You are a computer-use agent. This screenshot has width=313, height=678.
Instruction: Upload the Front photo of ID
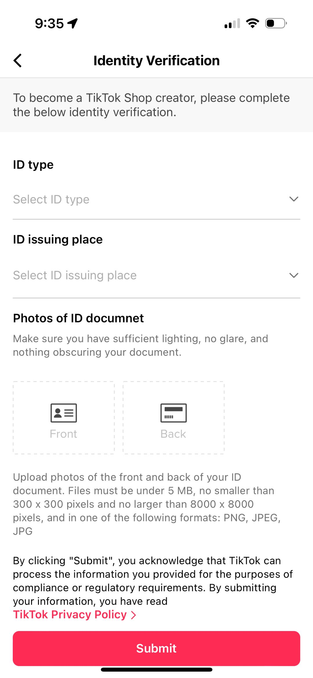click(x=64, y=418)
